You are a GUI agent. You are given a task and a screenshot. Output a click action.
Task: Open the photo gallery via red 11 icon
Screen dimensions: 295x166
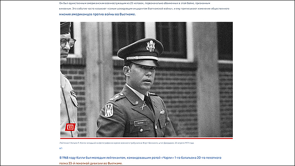[x=70, y=127]
